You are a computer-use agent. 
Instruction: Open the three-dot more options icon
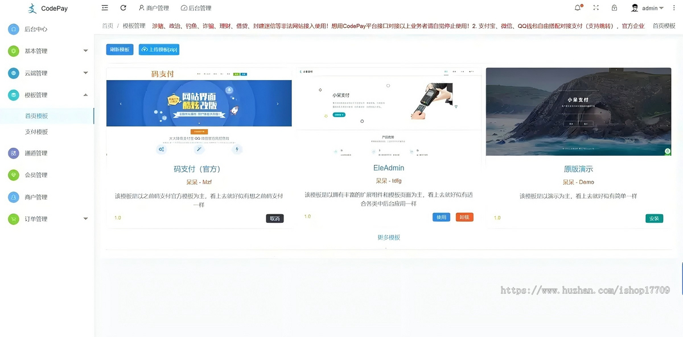[674, 8]
